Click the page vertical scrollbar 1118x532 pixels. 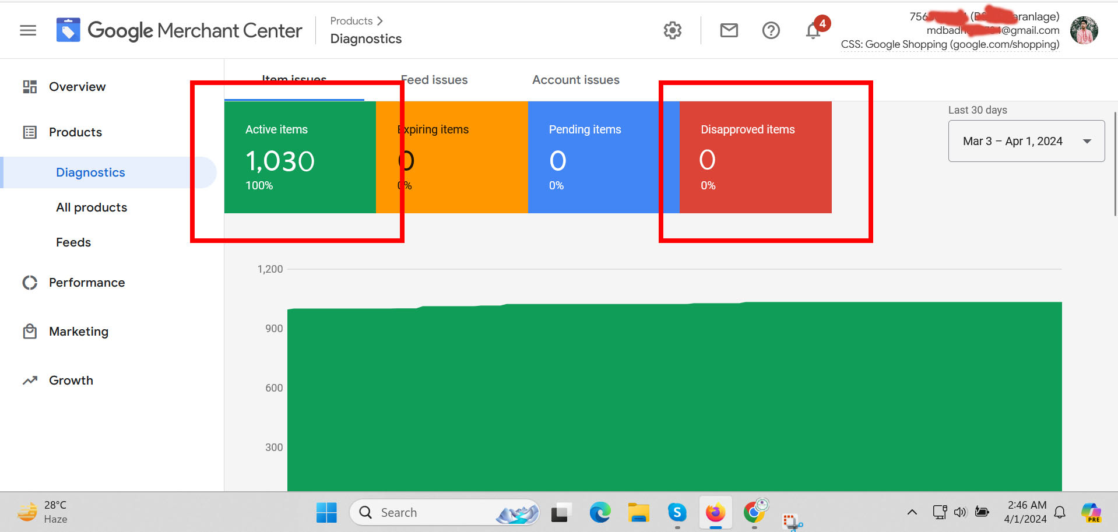tap(1115, 164)
